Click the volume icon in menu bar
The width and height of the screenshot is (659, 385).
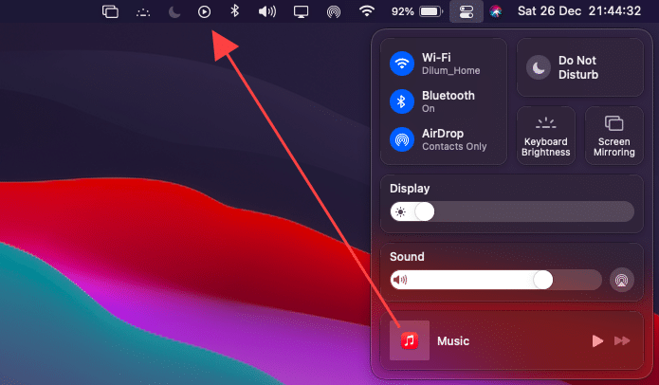pos(267,12)
